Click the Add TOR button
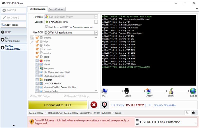The image size is (199, 128). (13, 10)
